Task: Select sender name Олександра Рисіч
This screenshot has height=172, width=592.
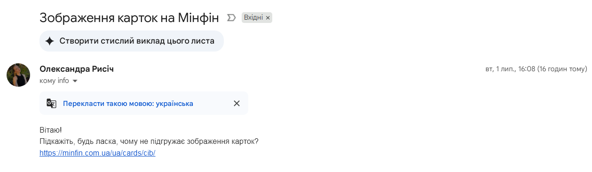Action: click(77, 69)
